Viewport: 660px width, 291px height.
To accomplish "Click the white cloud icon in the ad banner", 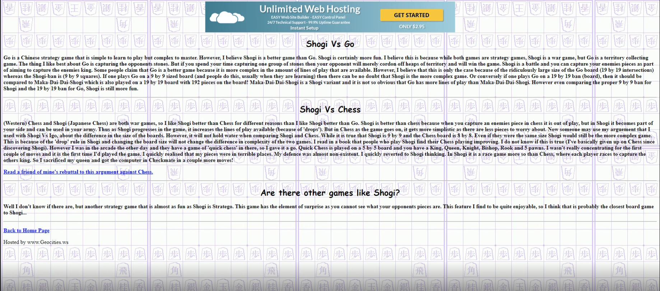I will click(x=227, y=17).
